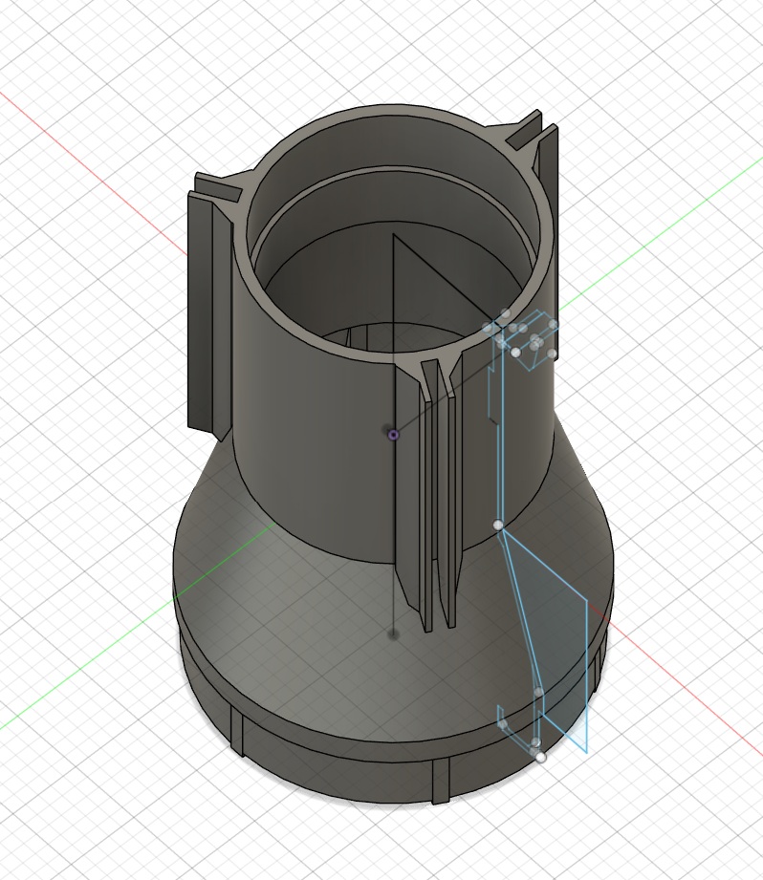Select the red axis line at lower right
Viewport: 763px width, 880px height.
click(688, 699)
